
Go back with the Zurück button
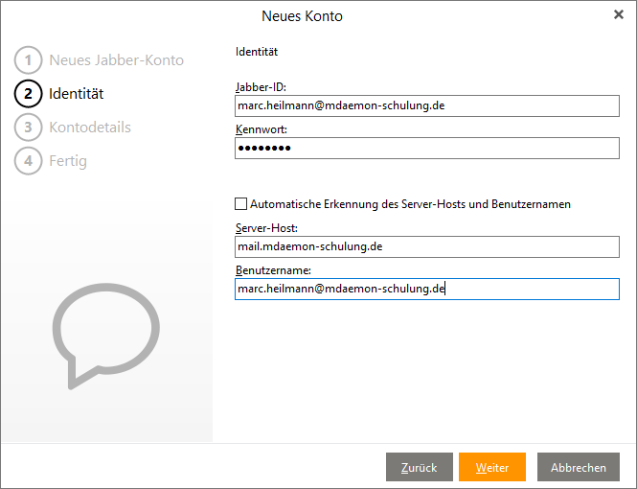tap(419, 467)
